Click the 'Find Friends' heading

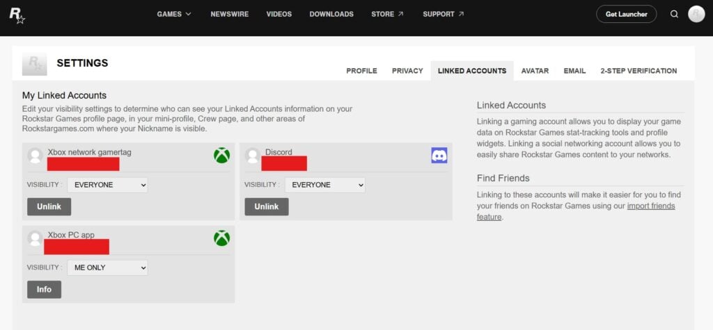(x=503, y=178)
